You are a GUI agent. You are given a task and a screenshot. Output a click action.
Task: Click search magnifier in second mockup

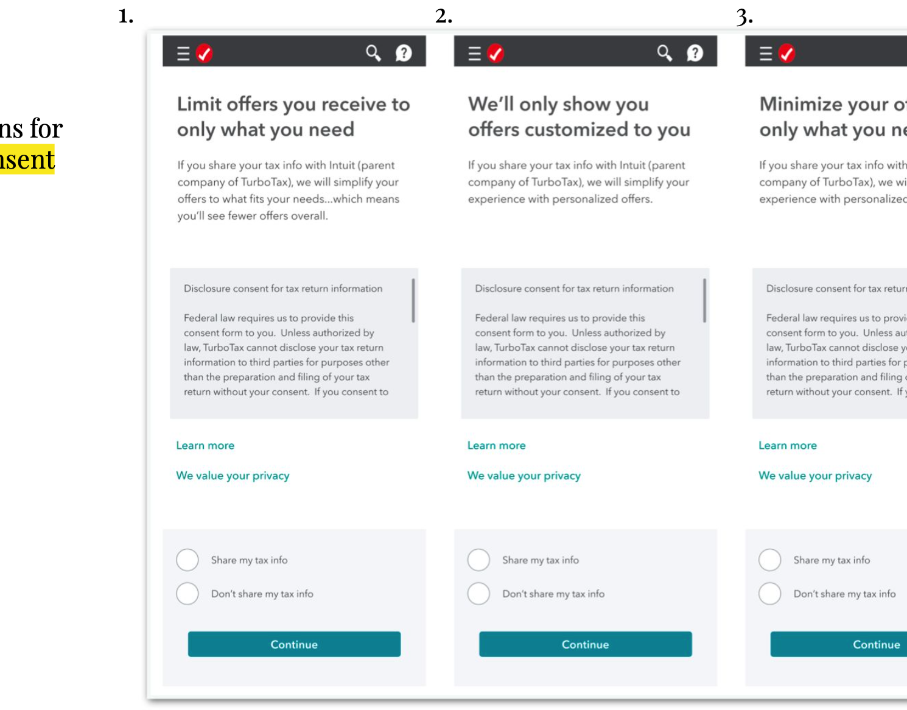click(665, 54)
